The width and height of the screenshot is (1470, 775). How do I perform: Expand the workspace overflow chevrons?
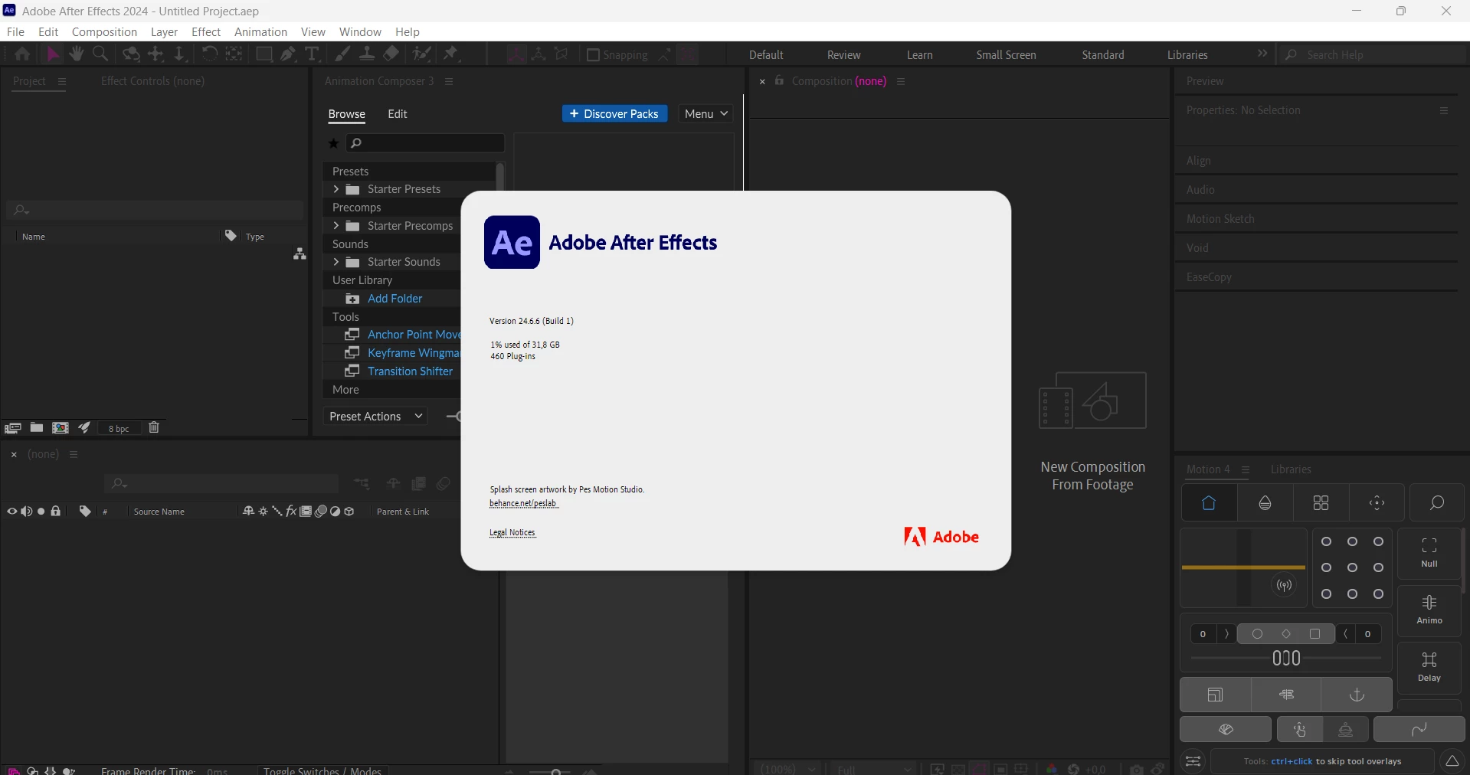click(1262, 54)
